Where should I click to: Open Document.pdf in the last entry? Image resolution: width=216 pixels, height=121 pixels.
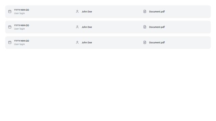point(157,43)
